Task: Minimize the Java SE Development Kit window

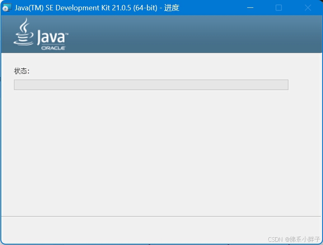Action: tap(250, 7)
